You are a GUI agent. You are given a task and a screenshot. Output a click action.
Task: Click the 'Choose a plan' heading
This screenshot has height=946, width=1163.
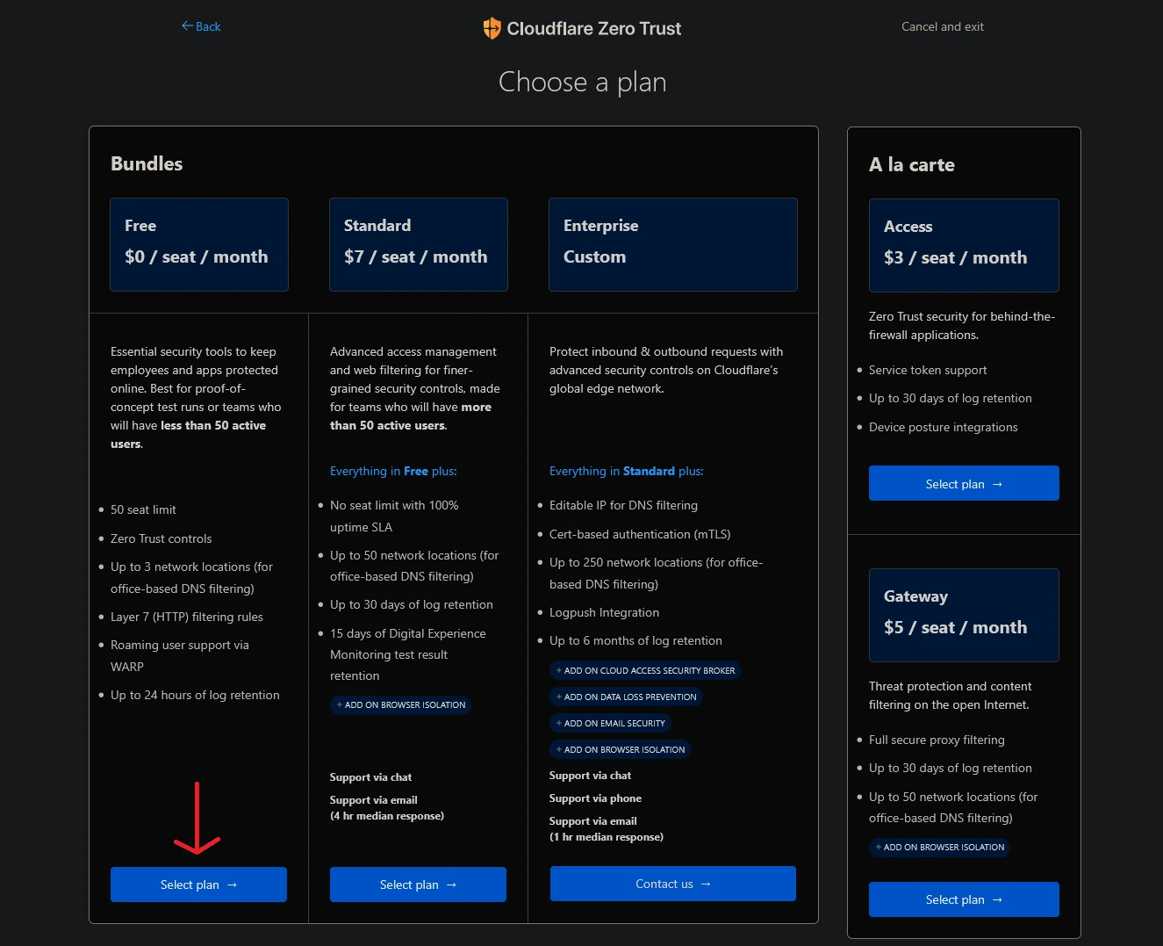click(x=583, y=82)
